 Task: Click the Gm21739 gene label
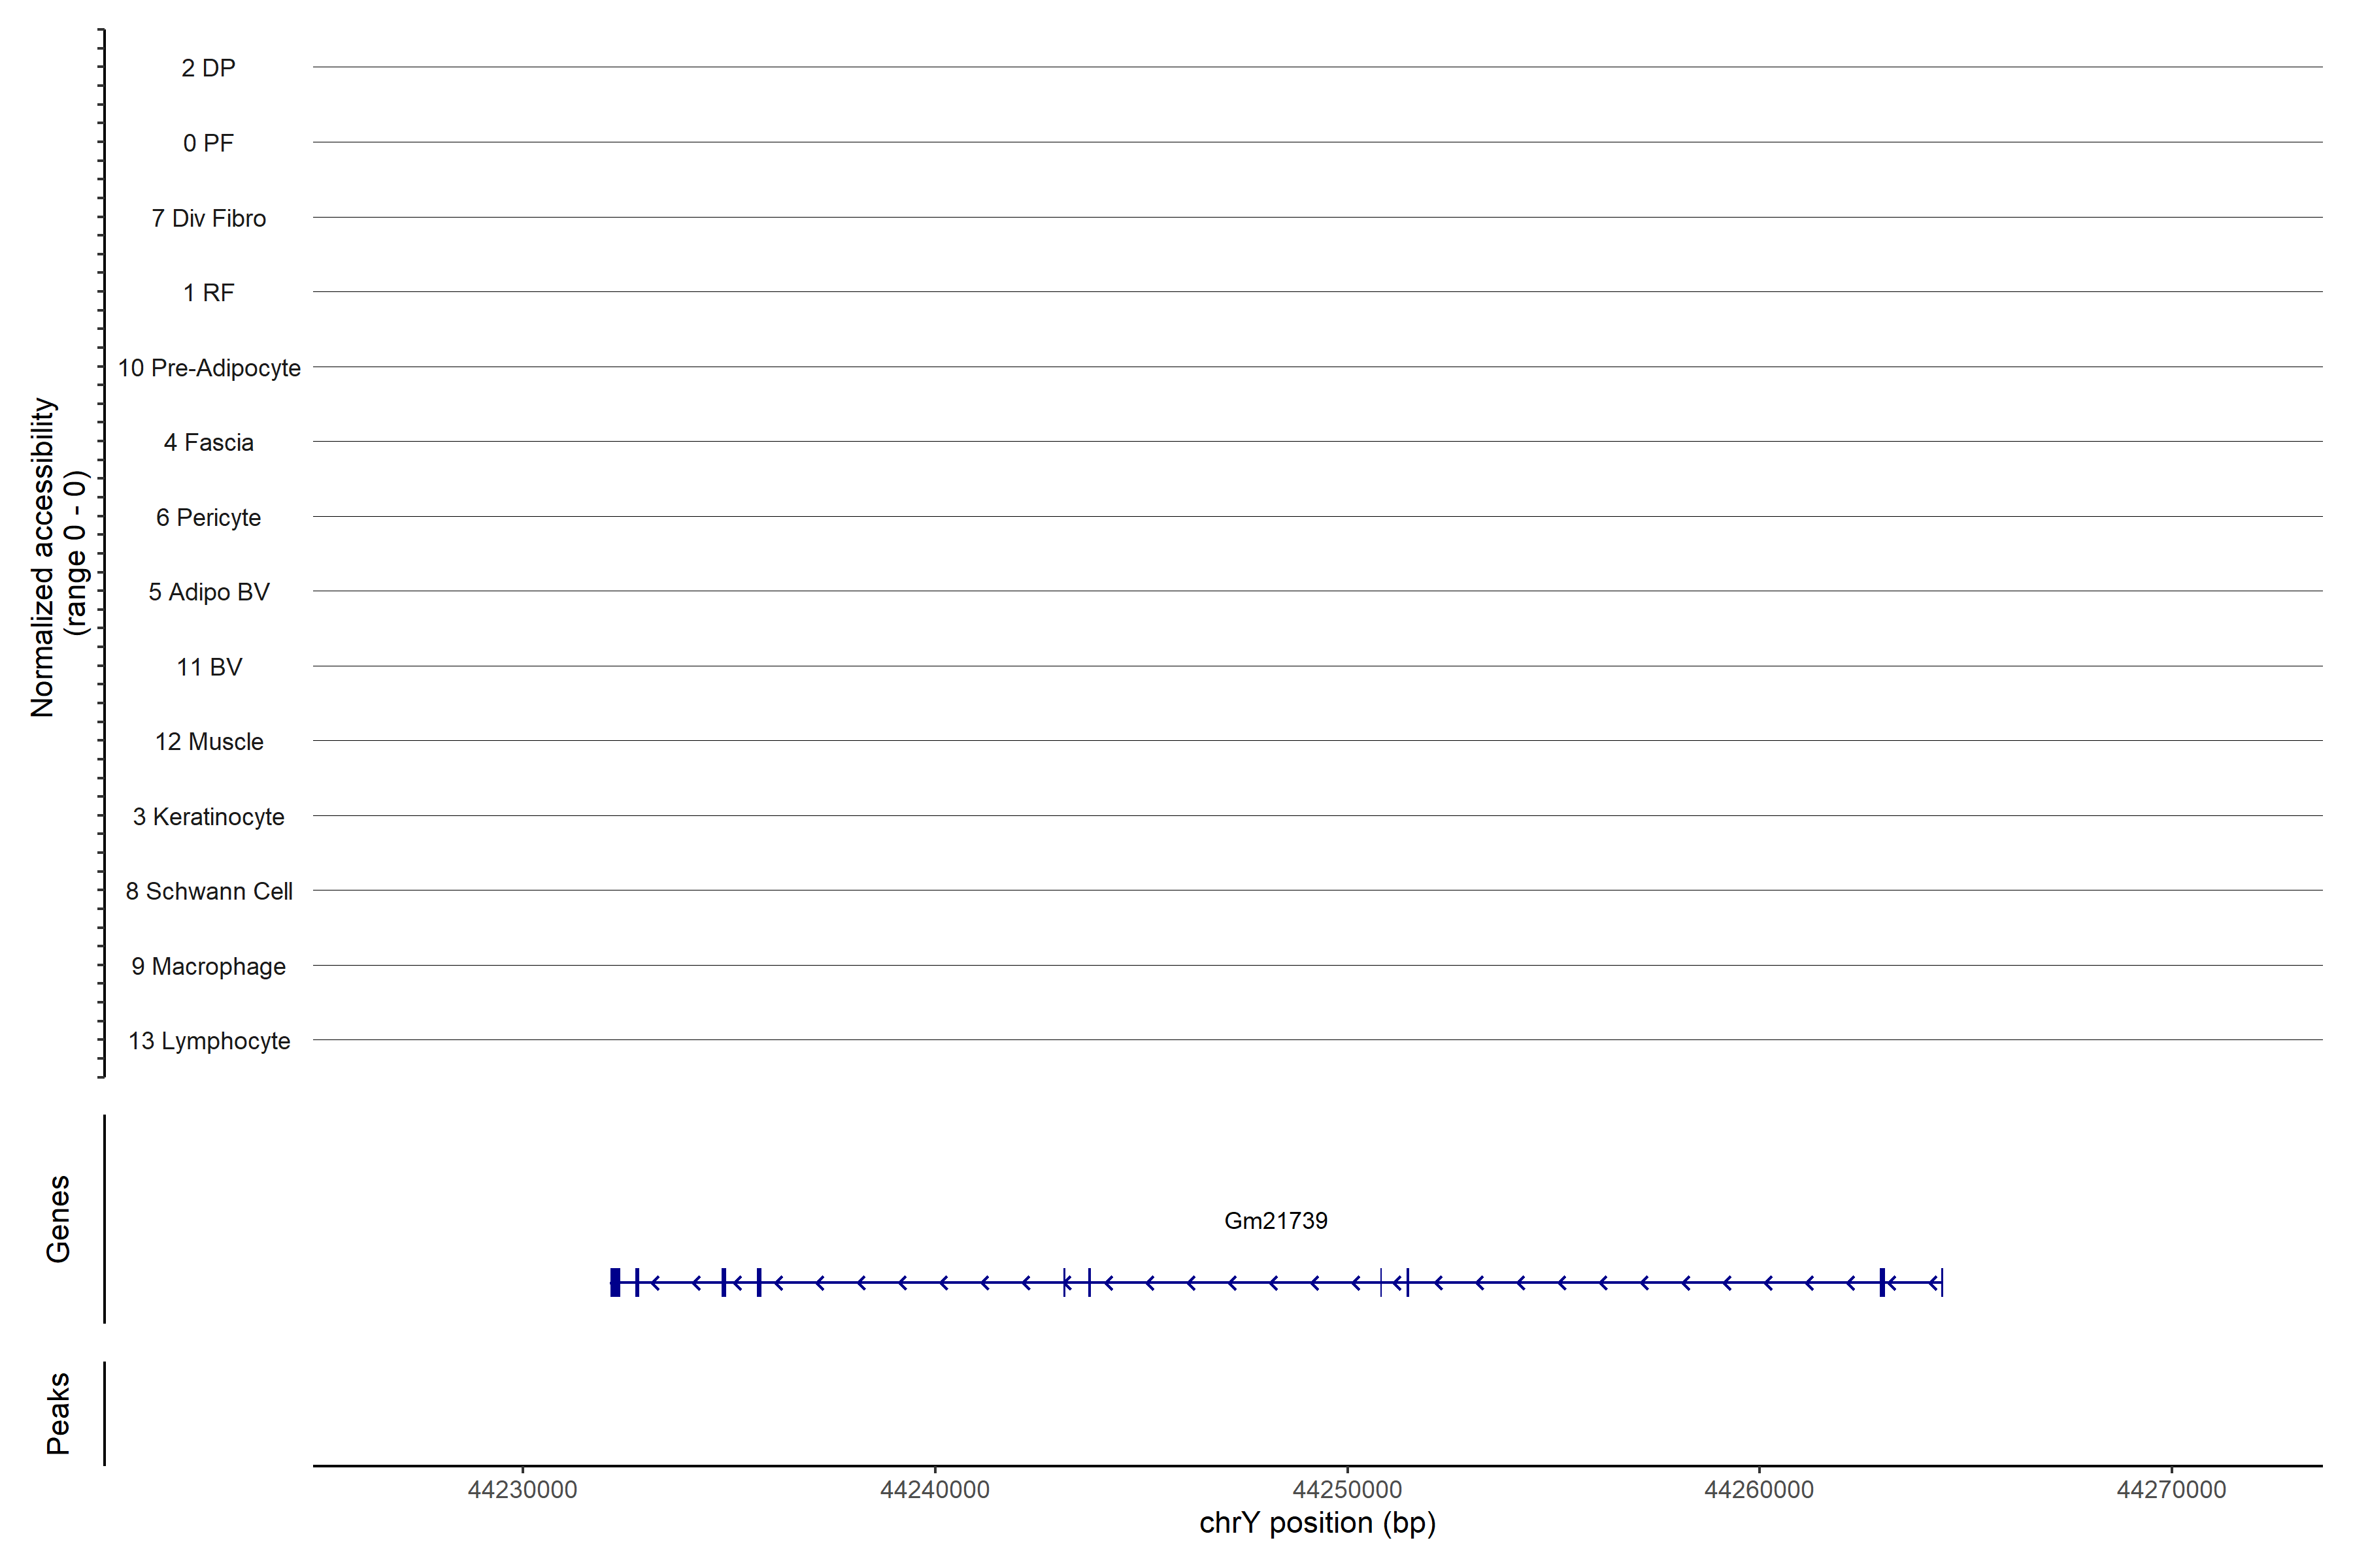1276,1221
